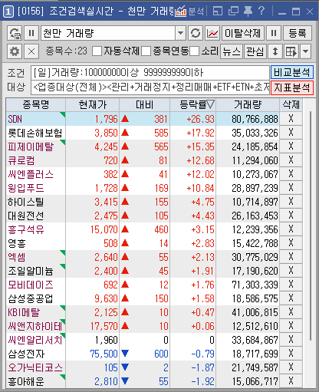Open settings with the gear icon
The height and width of the screenshot is (392, 319).
(15, 51)
